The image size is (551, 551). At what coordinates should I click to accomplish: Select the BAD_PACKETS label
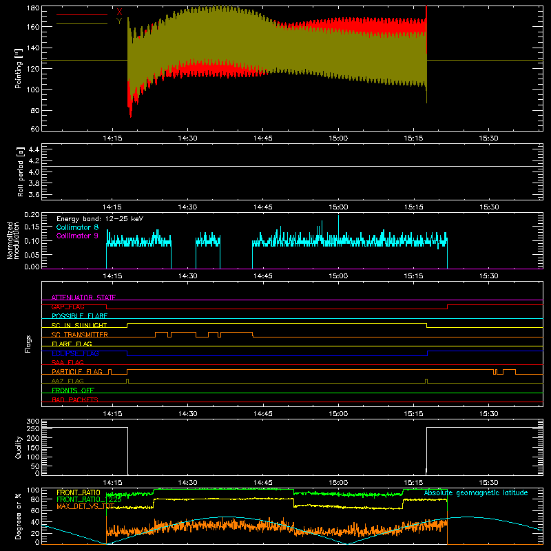(75, 399)
